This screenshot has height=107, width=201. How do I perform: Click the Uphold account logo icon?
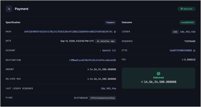click(100, 51)
